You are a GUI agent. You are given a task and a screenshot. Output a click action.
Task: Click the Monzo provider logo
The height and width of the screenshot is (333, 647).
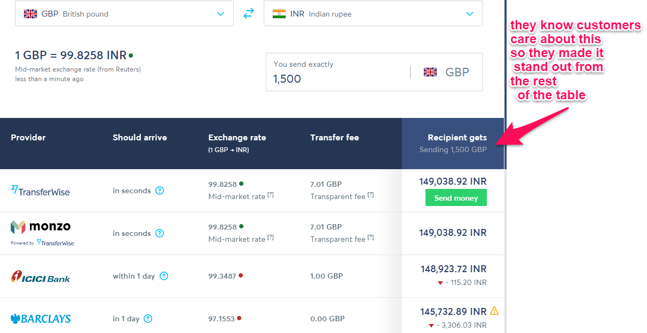[42, 233]
